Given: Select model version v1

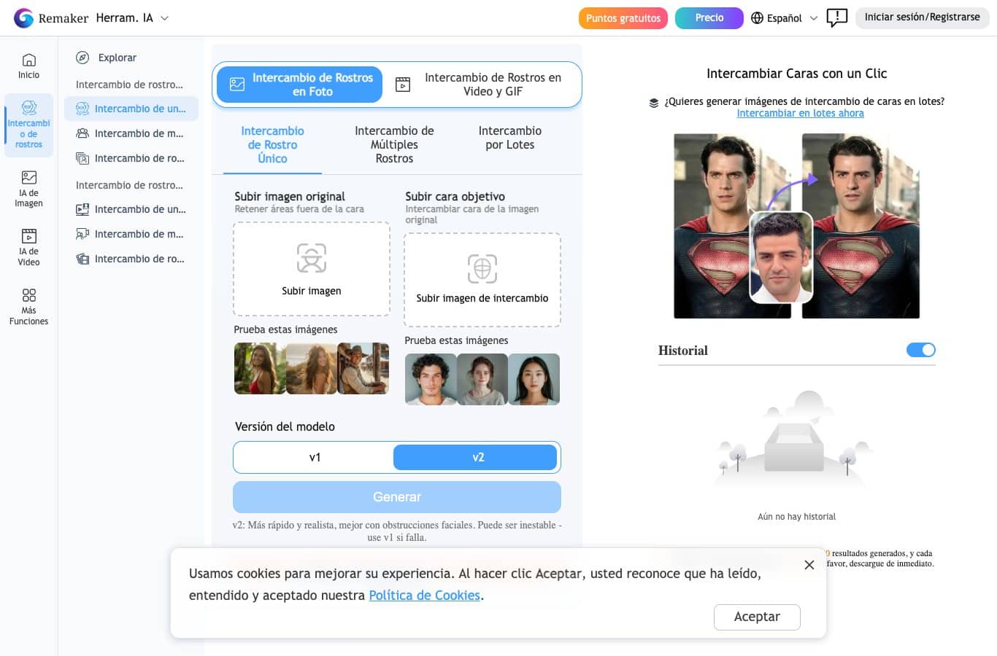Looking at the screenshot, I should 315,457.
